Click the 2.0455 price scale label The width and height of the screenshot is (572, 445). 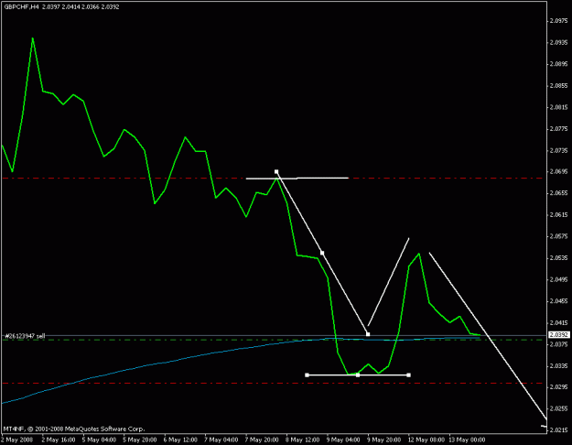[x=559, y=301]
